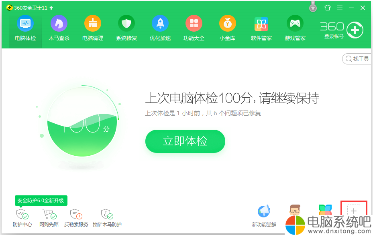Open 软件管家 software manager

pos(261,28)
